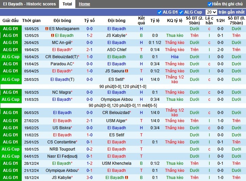Open USM Khenchela team link
246x181 pixels.
(117, 163)
